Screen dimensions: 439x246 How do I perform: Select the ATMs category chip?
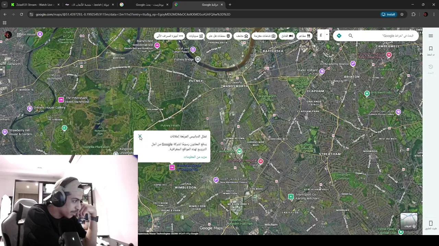click(170, 36)
